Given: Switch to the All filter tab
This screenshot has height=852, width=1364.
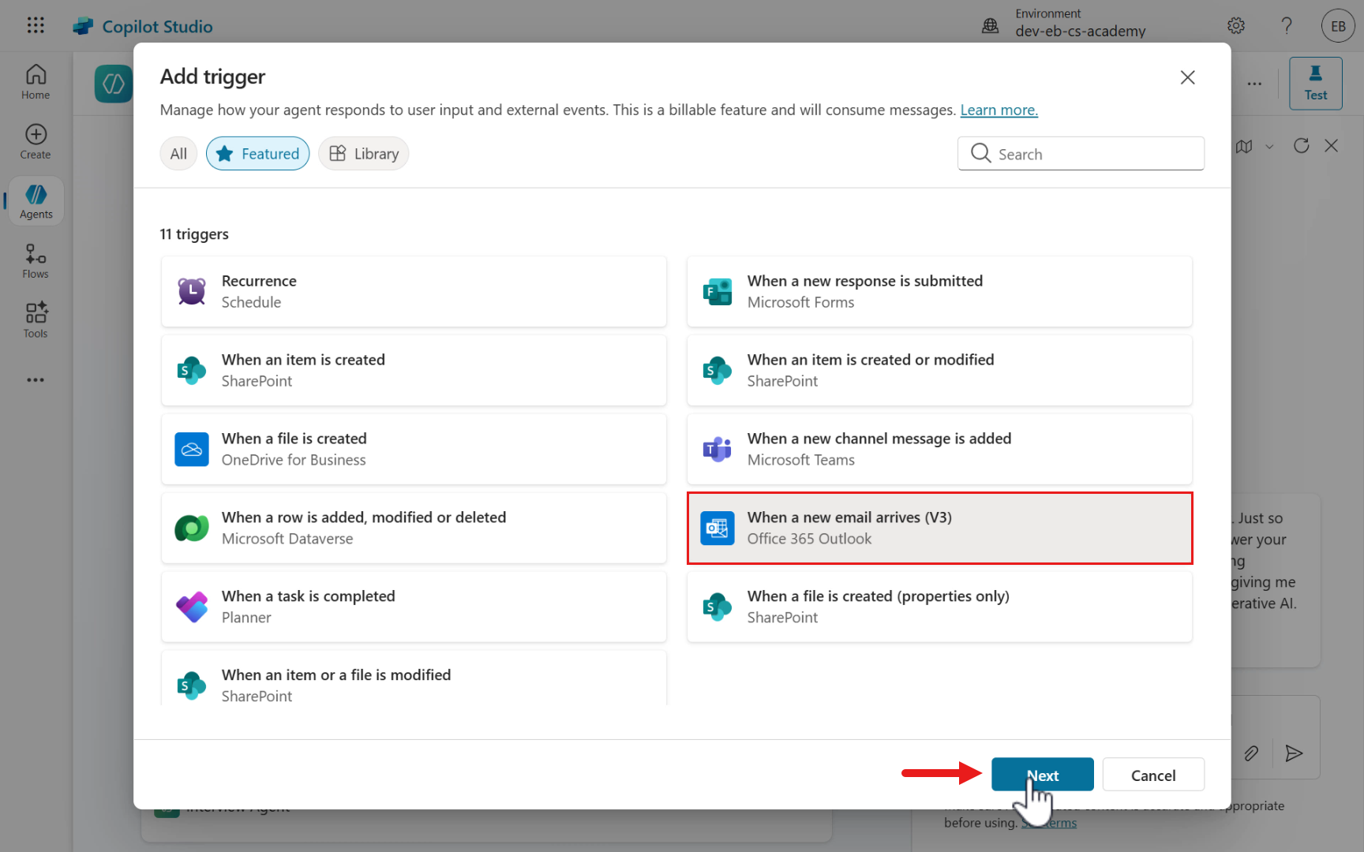Looking at the screenshot, I should pos(178,154).
